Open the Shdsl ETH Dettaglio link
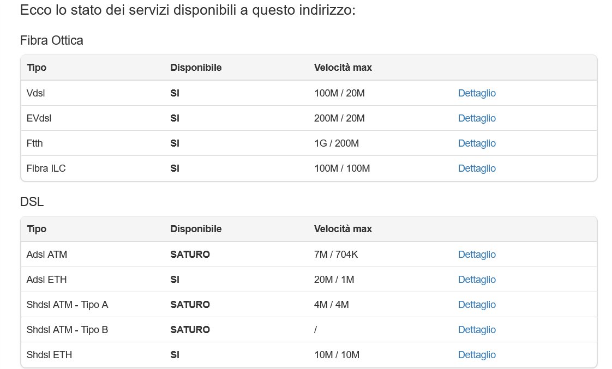Viewport: 612px width, 369px height. pos(477,355)
